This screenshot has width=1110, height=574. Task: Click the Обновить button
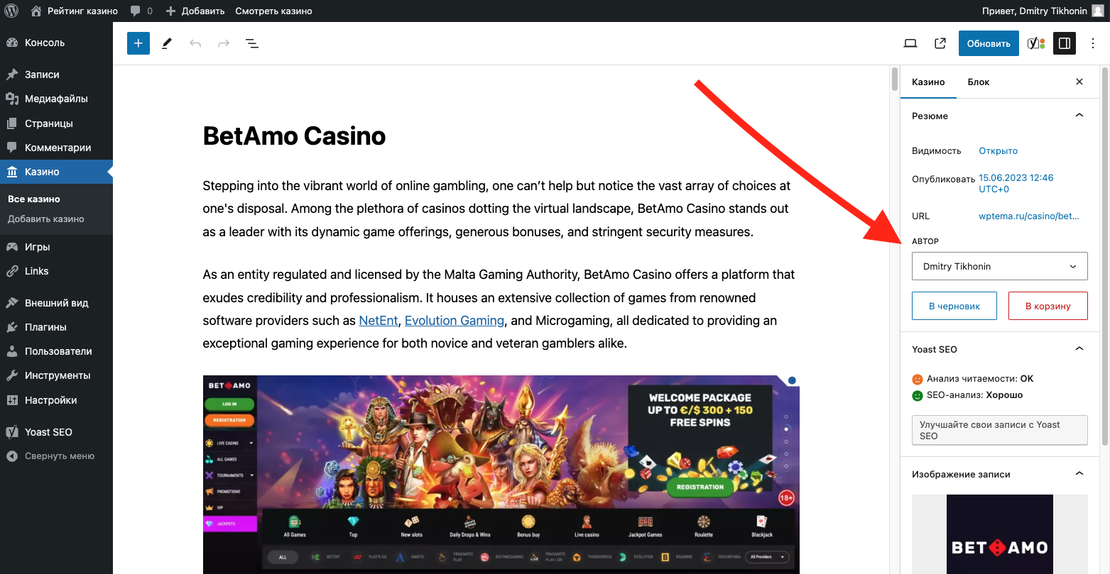989,43
